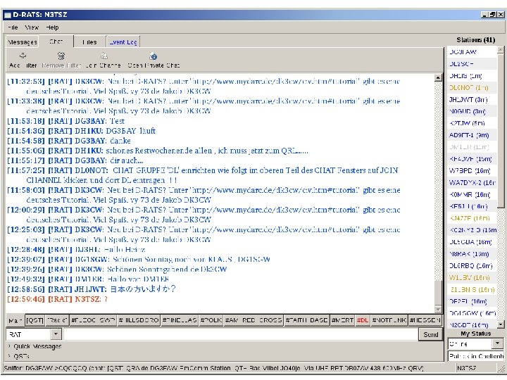Open the RAT port dropdown

56,334
